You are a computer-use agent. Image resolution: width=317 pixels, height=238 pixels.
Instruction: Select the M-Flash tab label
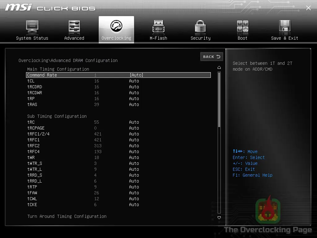point(158,38)
